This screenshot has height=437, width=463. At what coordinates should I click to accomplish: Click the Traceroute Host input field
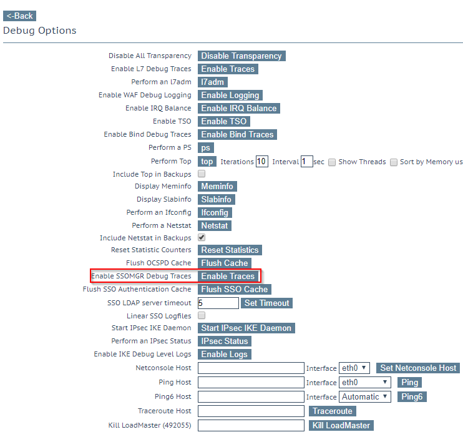251,411
